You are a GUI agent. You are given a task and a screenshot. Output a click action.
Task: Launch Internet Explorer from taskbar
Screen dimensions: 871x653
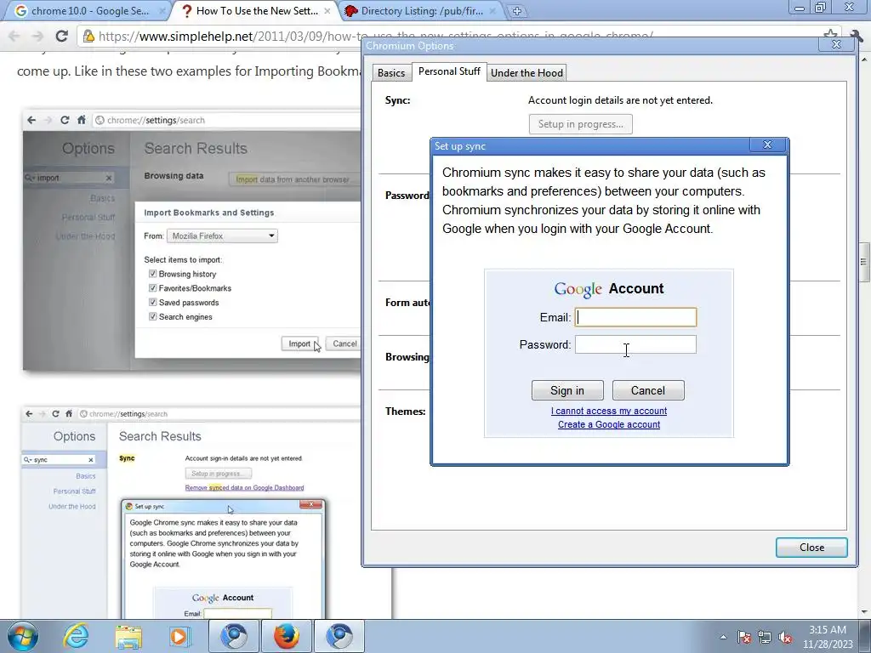click(x=76, y=636)
